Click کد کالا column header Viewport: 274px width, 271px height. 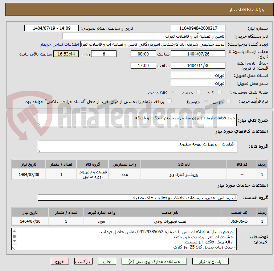(x=242, y=164)
